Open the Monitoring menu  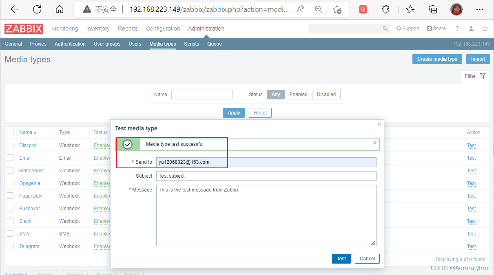(x=64, y=29)
